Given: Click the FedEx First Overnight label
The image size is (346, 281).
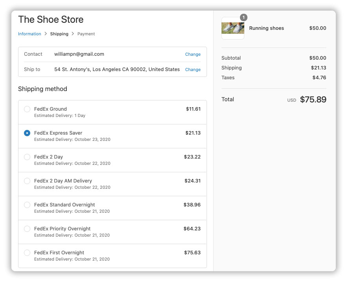Looking at the screenshot, I should coord(59,253).
